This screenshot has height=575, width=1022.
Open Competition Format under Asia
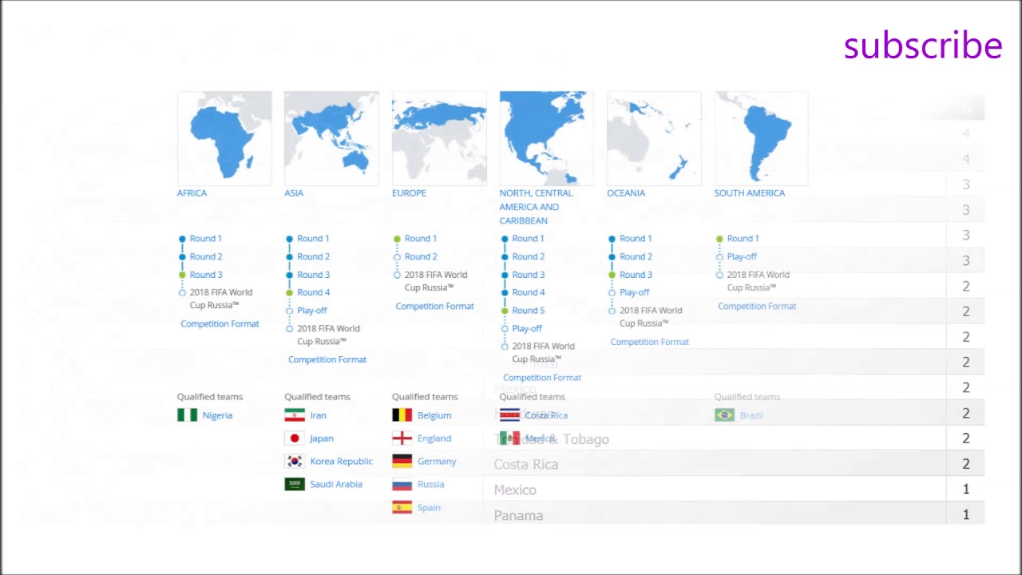[x=327, y=359]
